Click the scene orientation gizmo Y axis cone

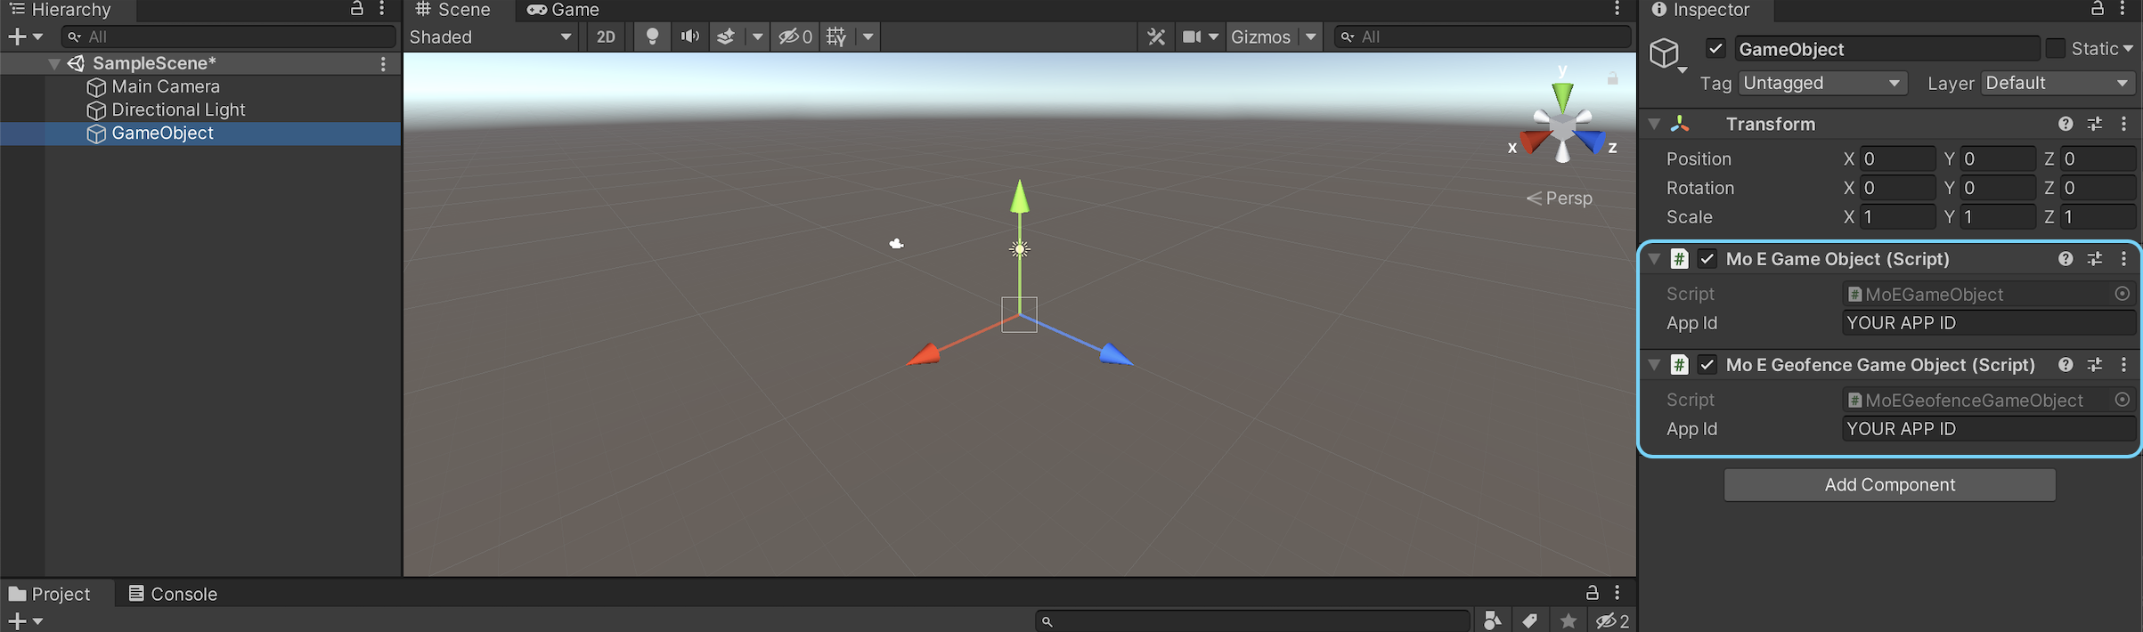click(x=1562, y=95)
